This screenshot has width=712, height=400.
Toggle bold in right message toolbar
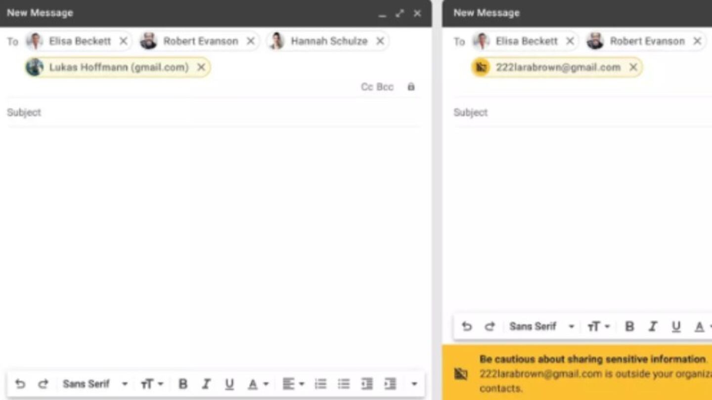(629, 326)
